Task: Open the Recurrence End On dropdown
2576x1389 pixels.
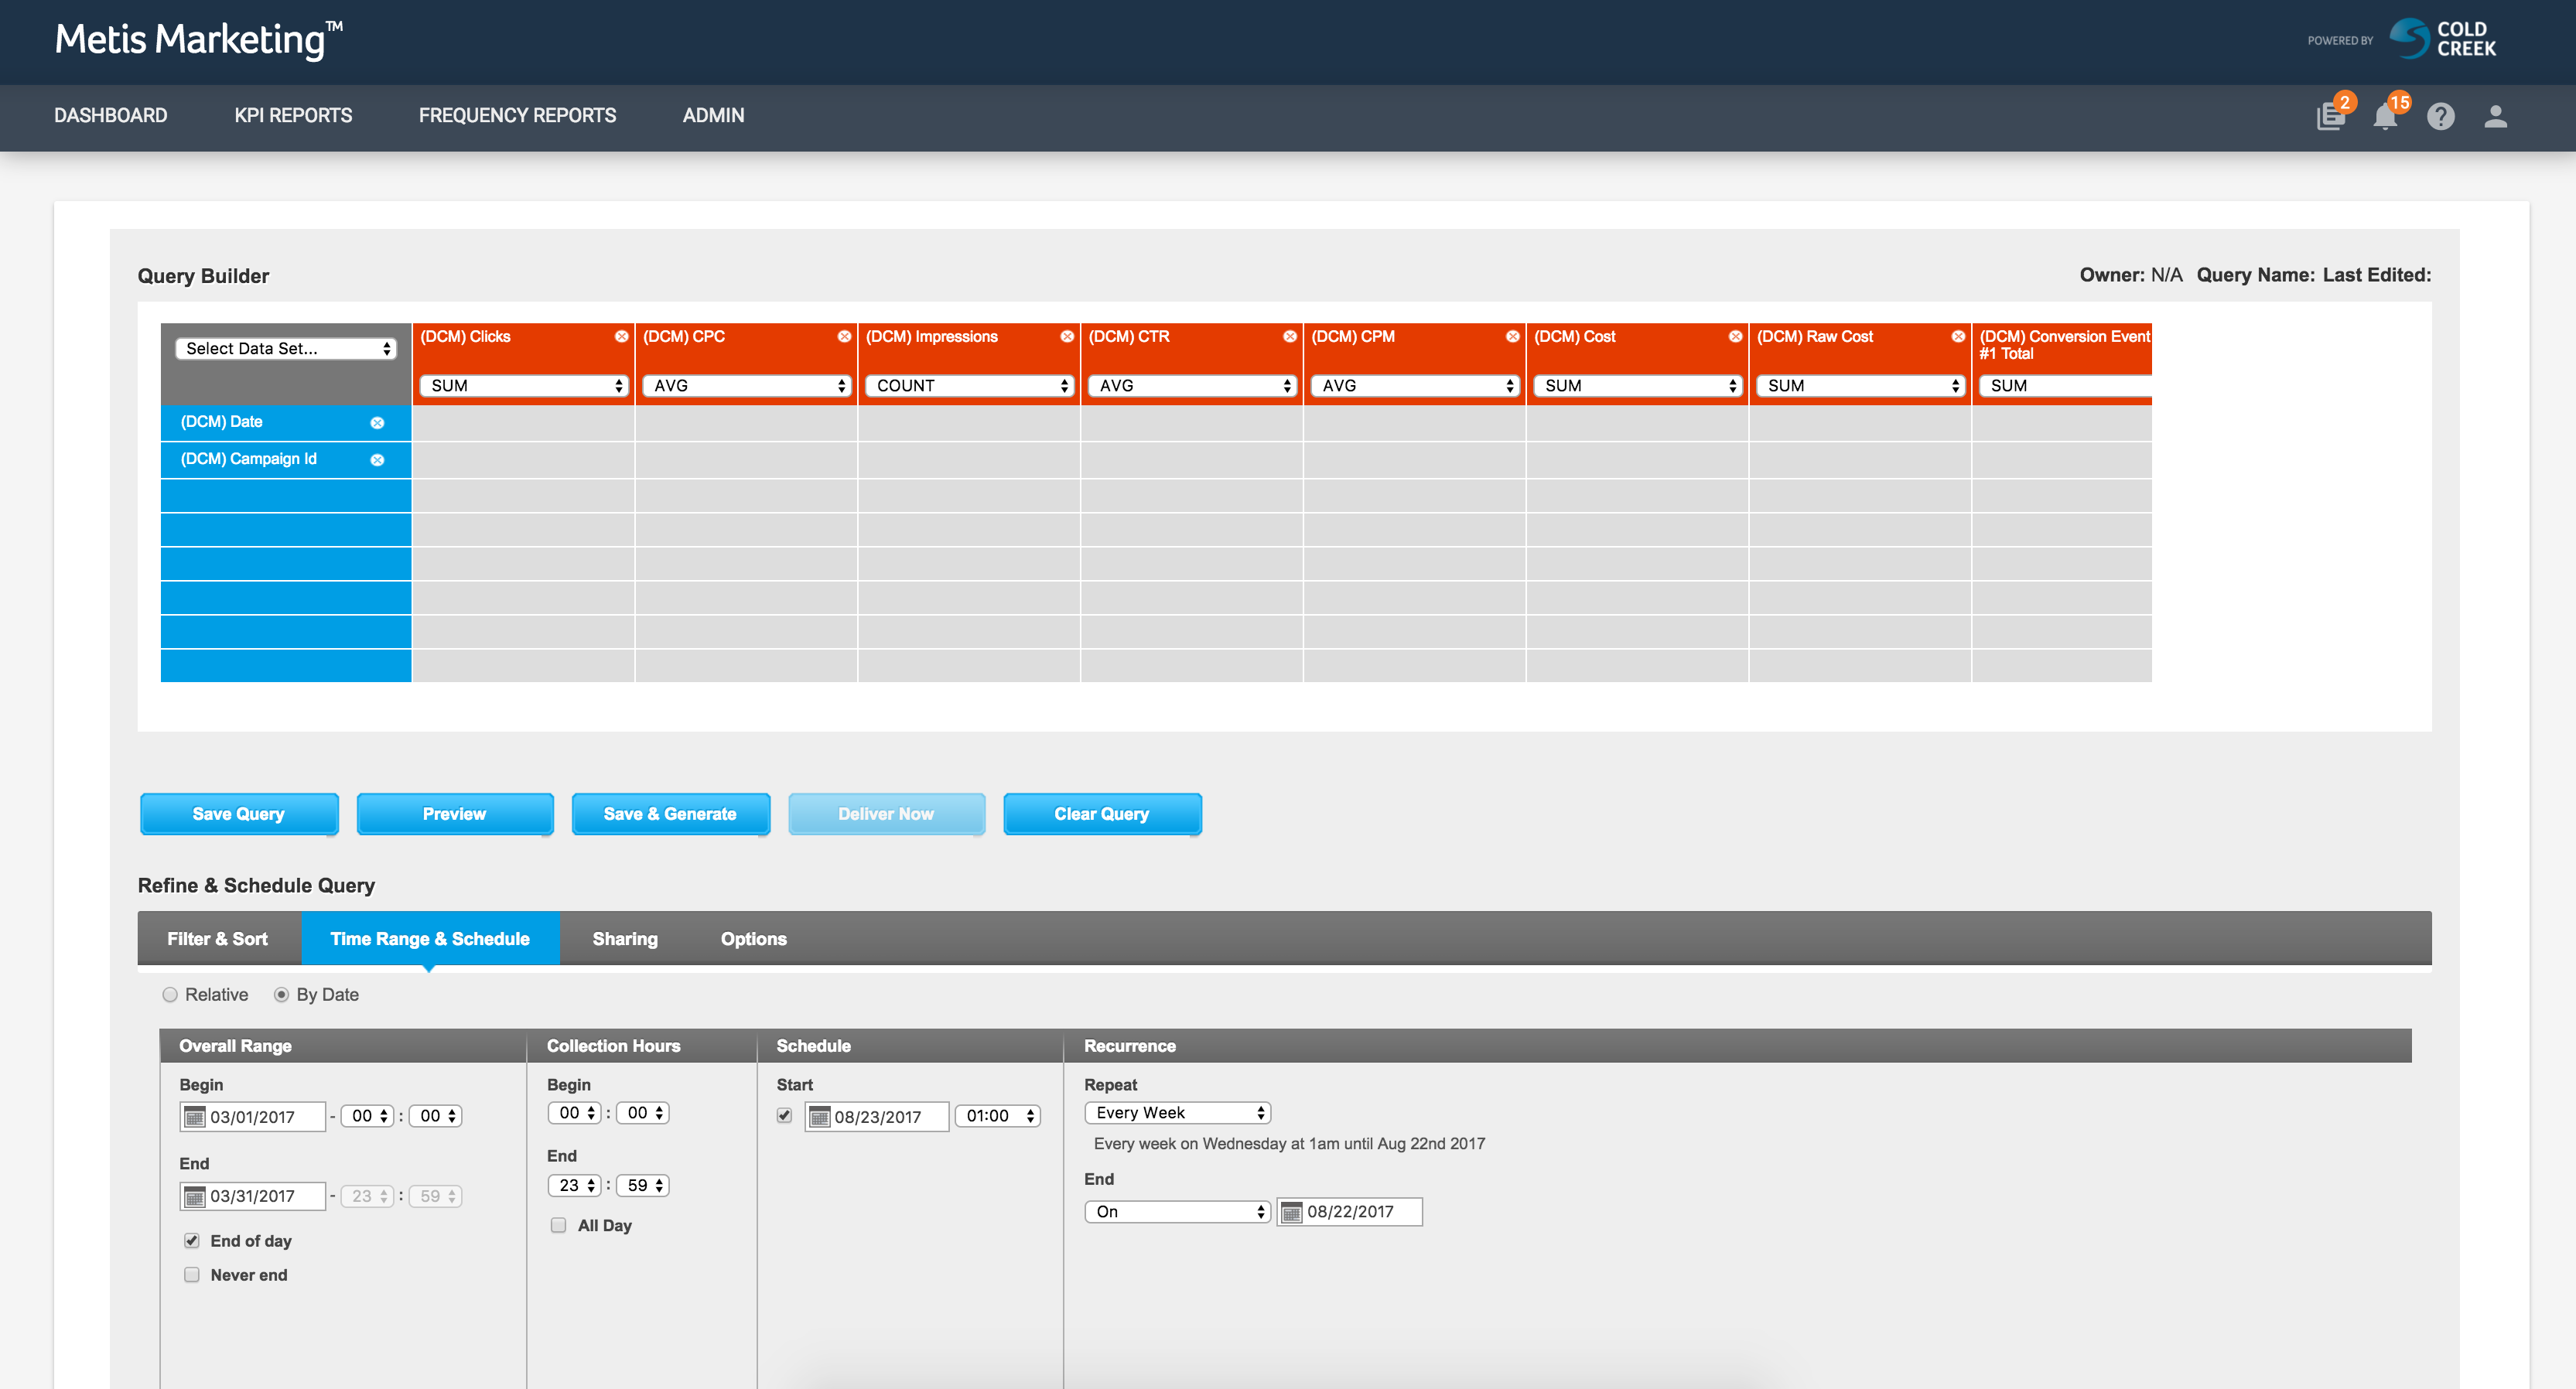Action: click(1178, 1212)
